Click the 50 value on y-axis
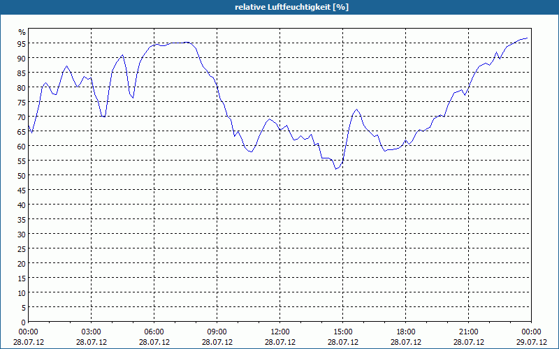Screen dimensions: 559x349 tap(22, 176)
